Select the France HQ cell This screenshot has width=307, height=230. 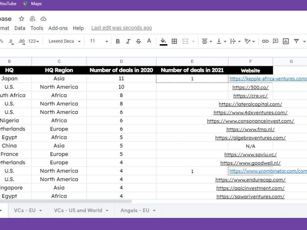[16, 154]
